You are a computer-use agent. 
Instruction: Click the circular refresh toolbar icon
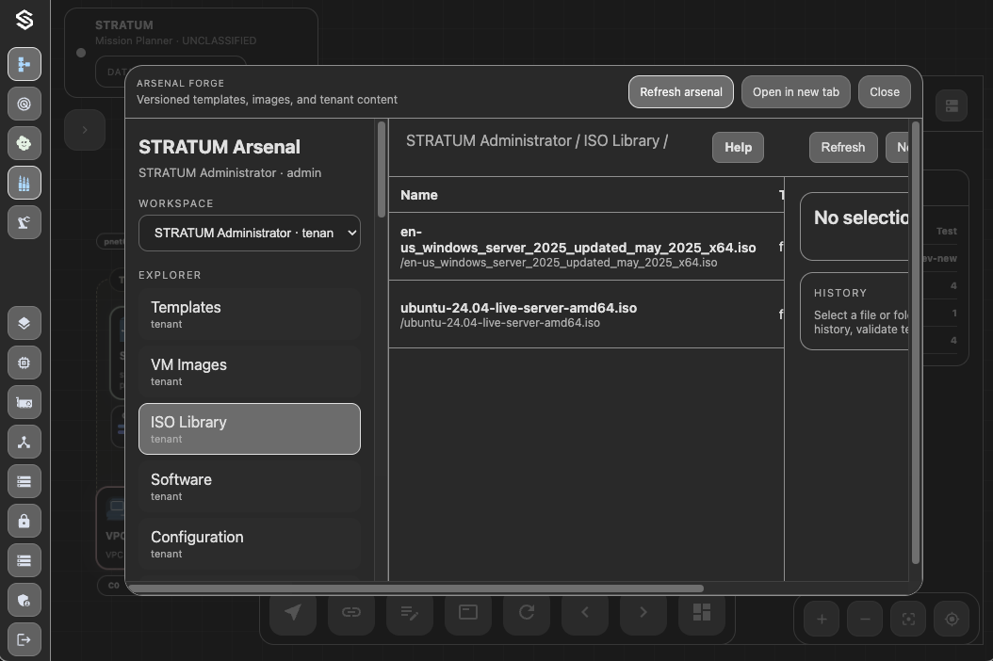527,612
